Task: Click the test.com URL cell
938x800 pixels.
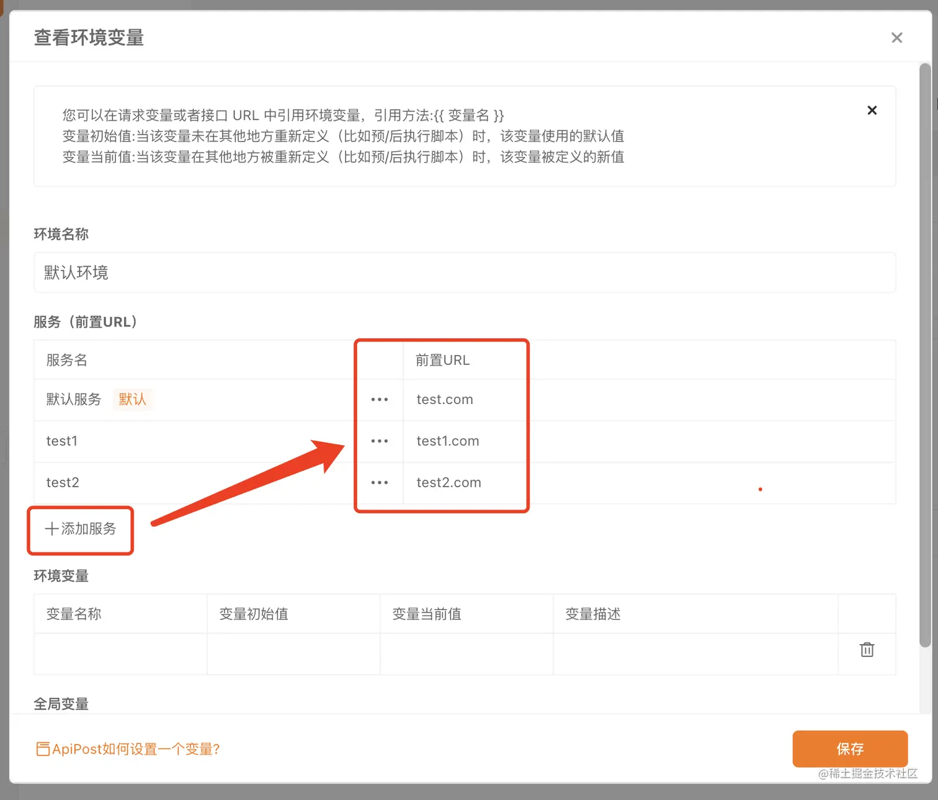Action: click(650, 400)
